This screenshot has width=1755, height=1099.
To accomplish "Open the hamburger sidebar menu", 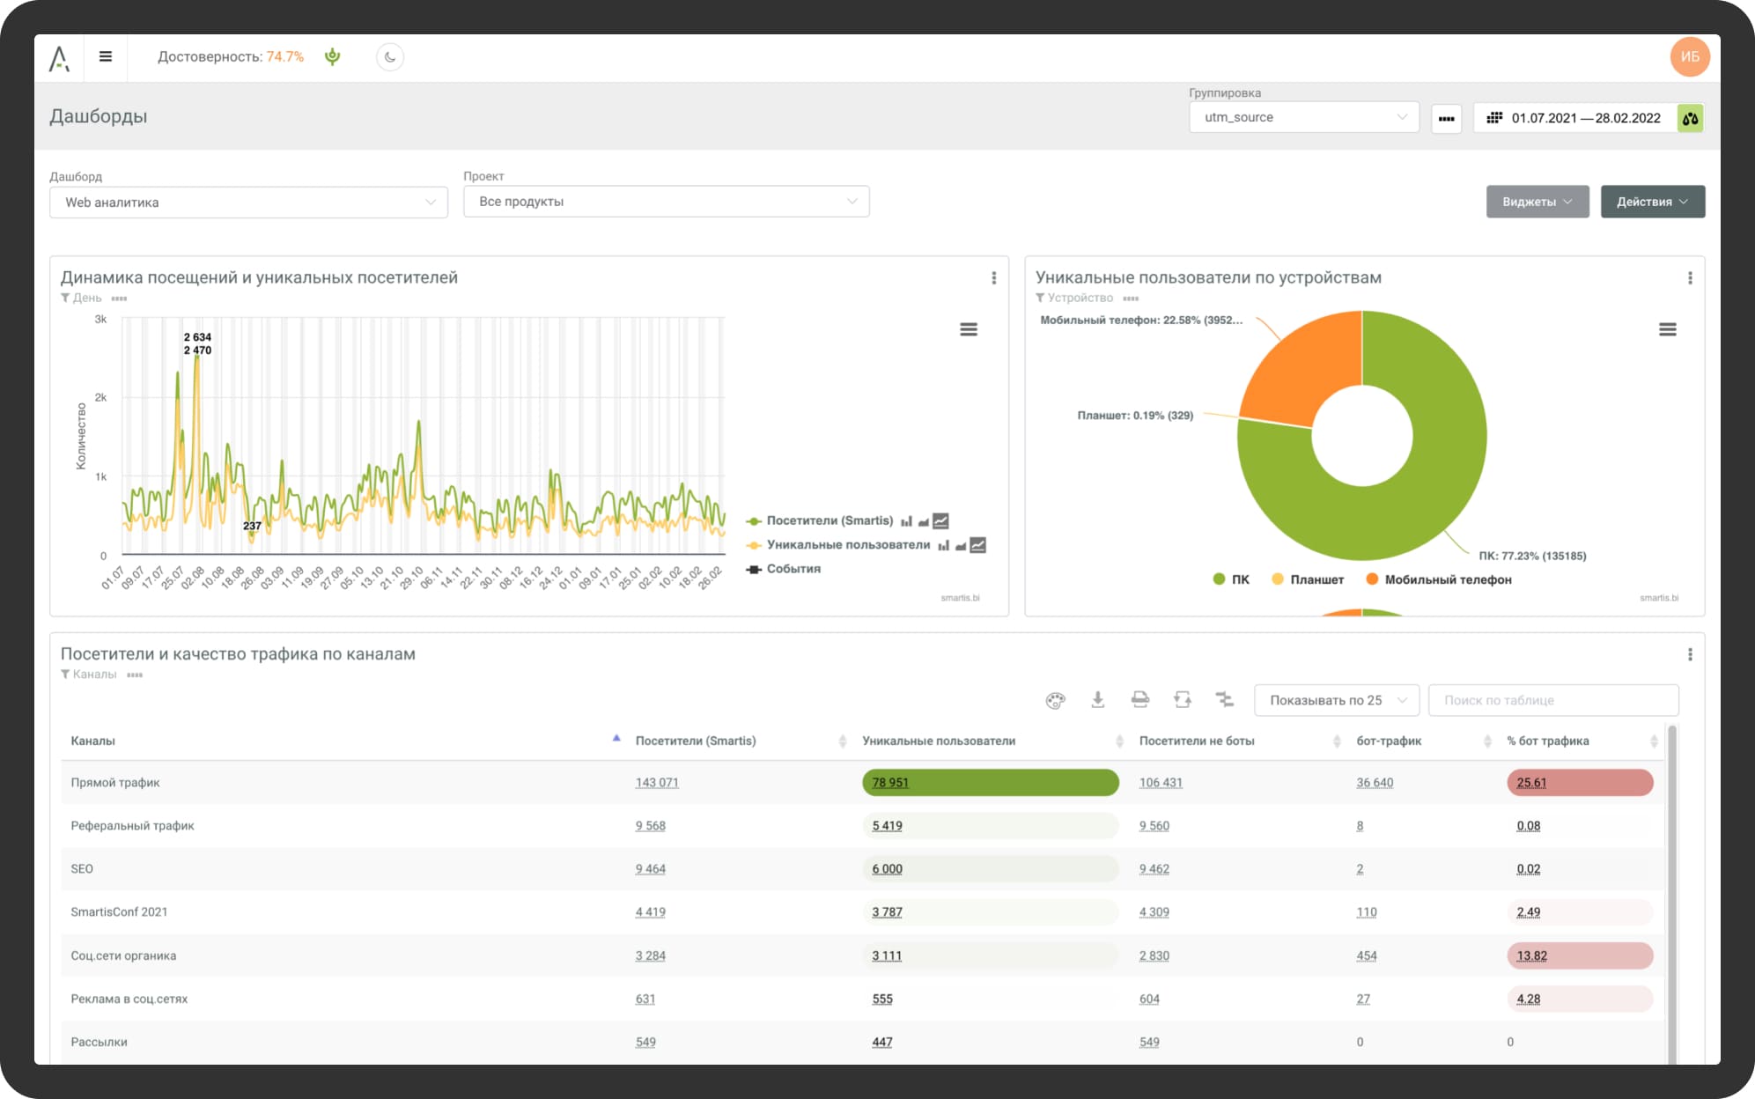I will pos(106,57).
